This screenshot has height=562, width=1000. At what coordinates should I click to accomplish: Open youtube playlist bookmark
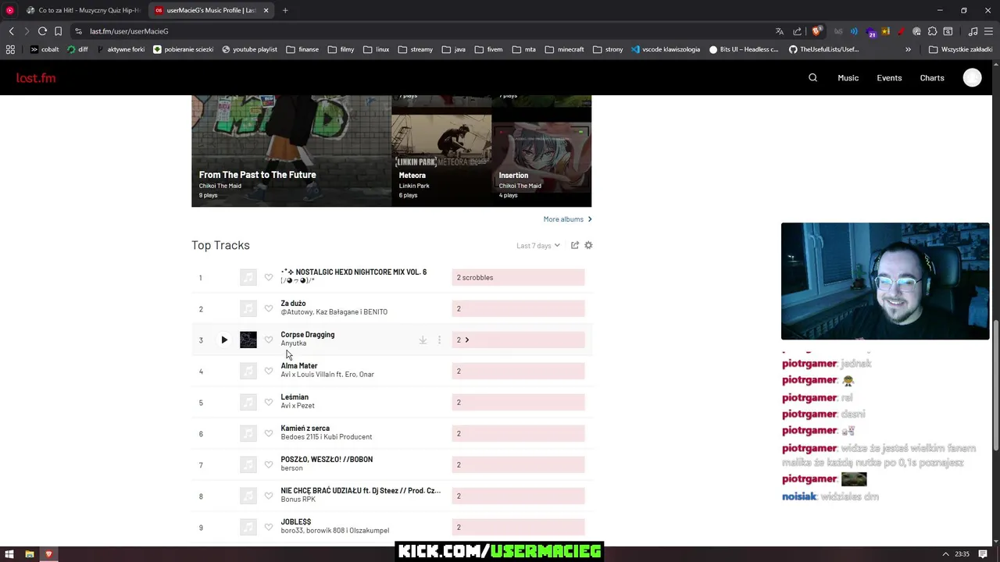(x=249, y=49)
